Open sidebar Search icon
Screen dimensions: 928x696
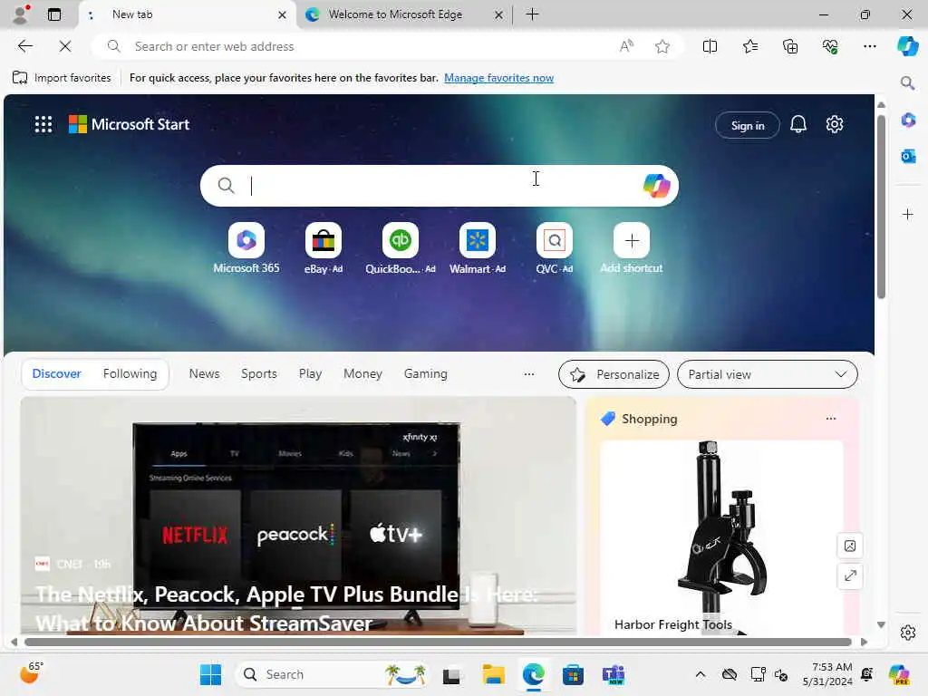coord(907,82)
